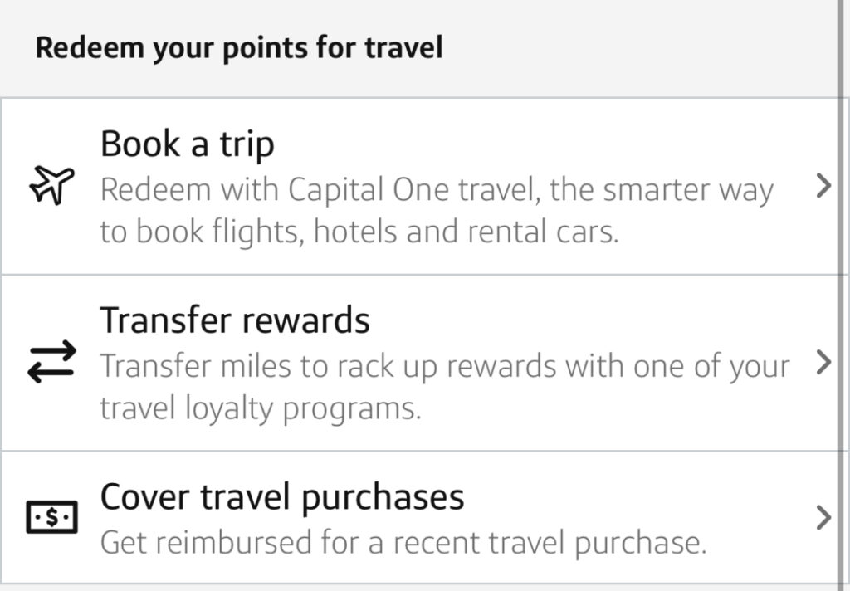The height and width of the screenshot is (591, 850).
Task: Tap the Transfer miles description text
Action: 444,365
